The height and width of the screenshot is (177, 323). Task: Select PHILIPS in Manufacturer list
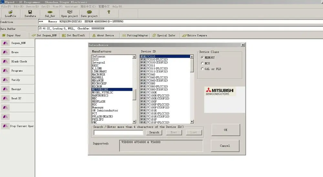tap(112, 119)
